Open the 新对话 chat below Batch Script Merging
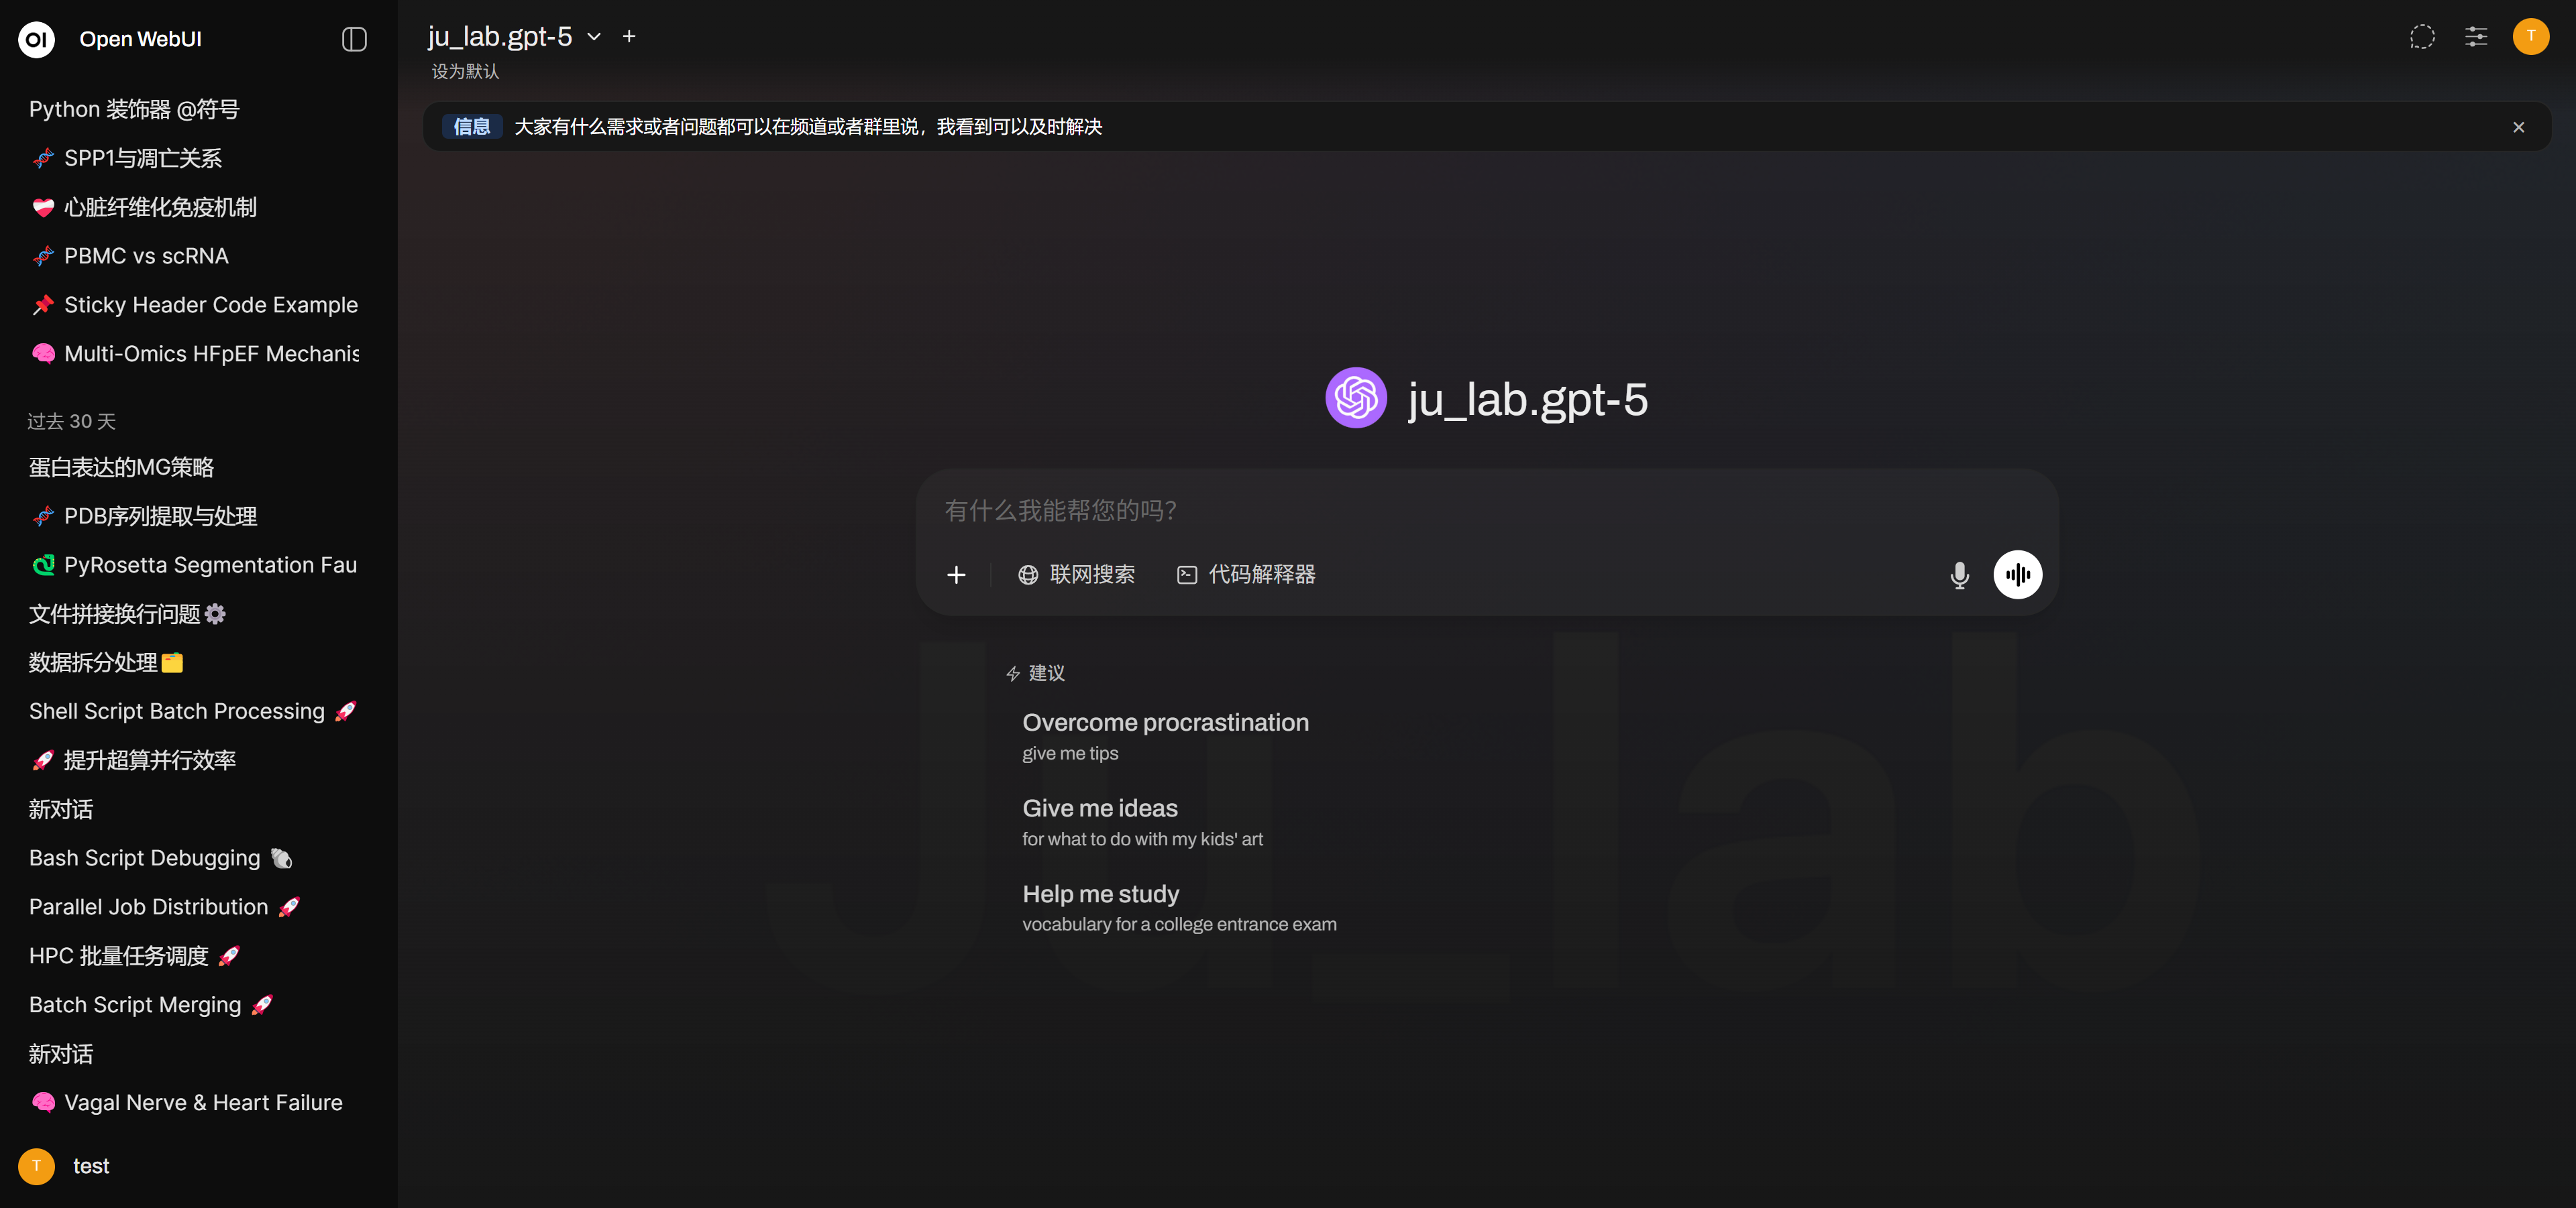 (x=195, y=1054)
